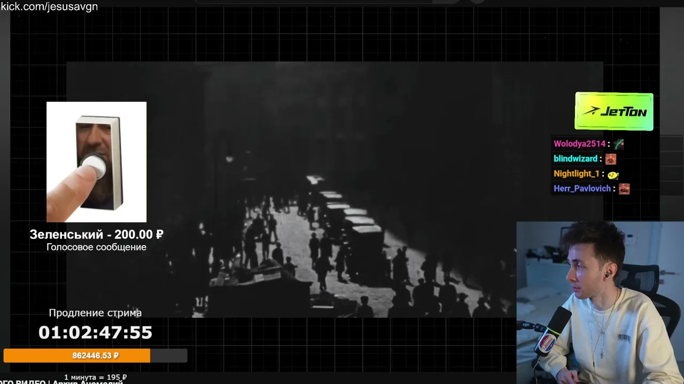Click the yellow emote after Nightlight_1
Image resolution: width=684 pixels, height=384 pixels.
(613, 174)
